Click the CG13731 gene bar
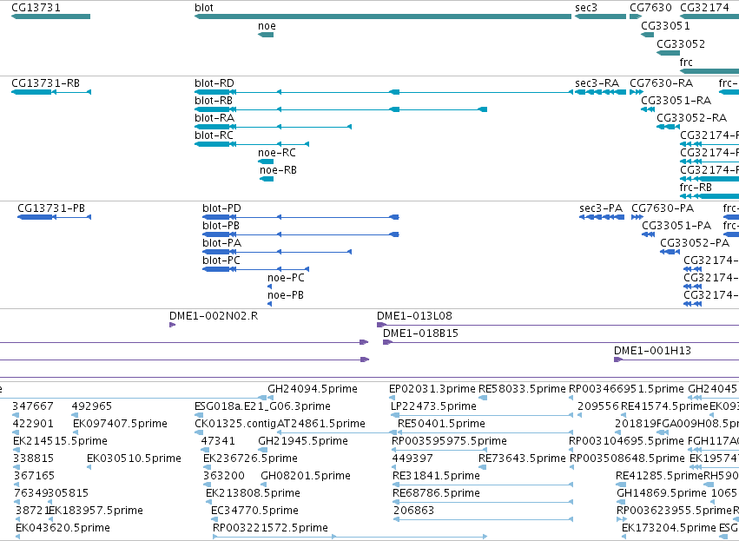This screenshot has height=541, width=739. click(50, 16)
